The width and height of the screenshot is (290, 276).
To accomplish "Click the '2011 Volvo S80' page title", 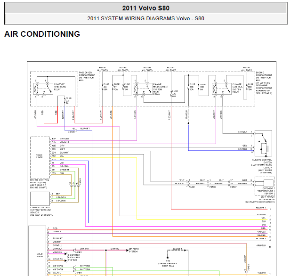I will (x=146, y=8).
